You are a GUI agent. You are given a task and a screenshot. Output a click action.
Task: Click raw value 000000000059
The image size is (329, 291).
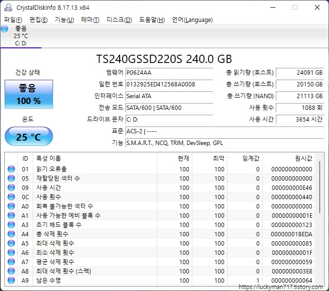291,262
